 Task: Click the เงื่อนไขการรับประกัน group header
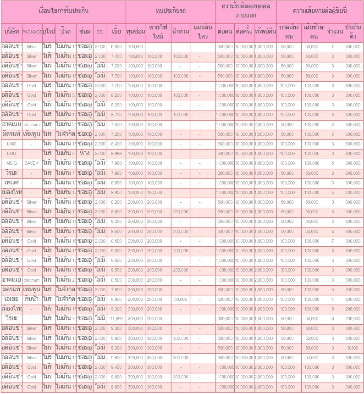point(63,11)
